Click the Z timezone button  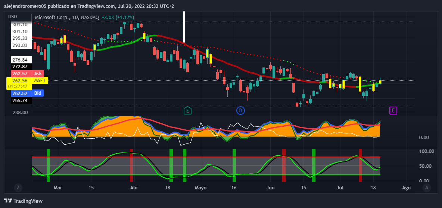coord(18,187)
